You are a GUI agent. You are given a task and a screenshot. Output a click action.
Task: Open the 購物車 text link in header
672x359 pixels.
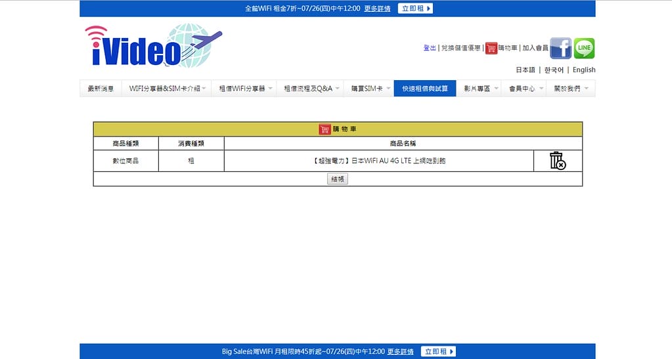[x=508, y=48]
